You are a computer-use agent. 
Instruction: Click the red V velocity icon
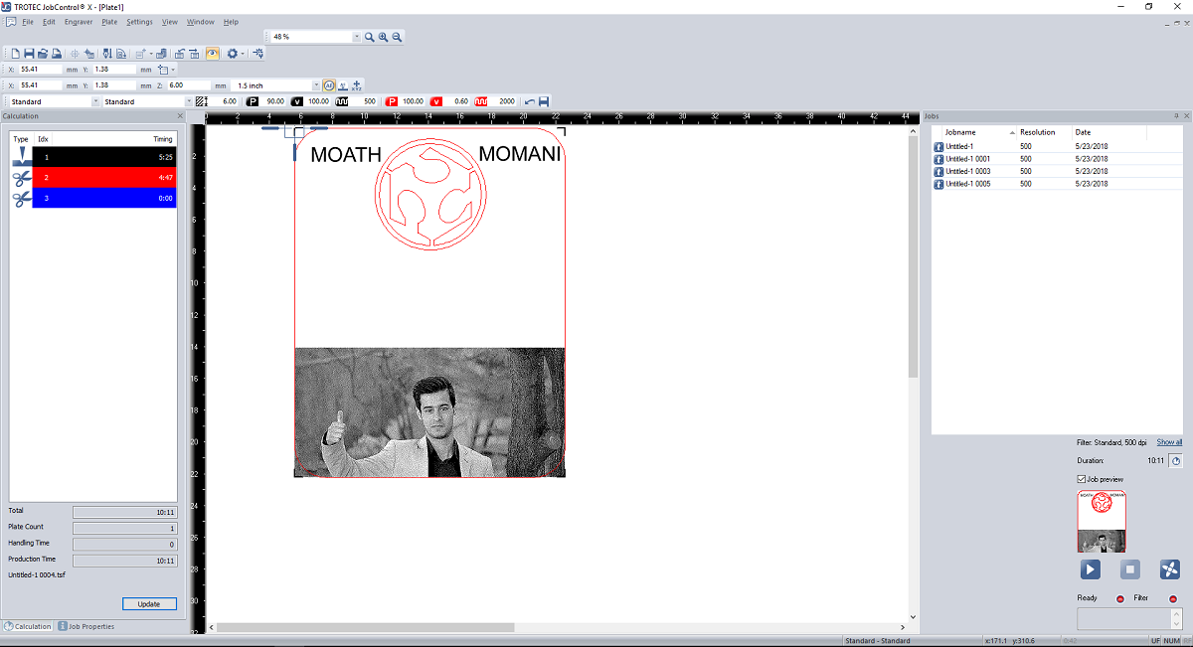(436, 101)
